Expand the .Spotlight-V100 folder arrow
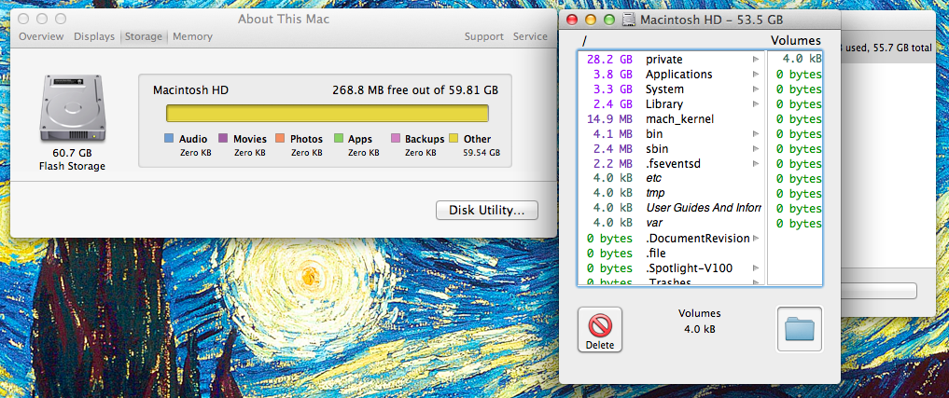 click(x=755, y=268)
